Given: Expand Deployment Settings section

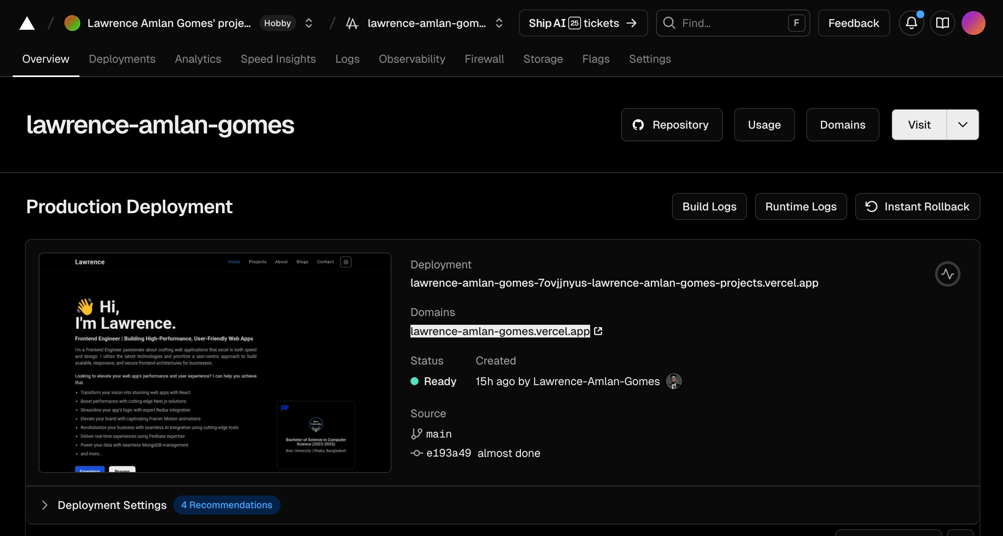Looking at the screenshot, I should pyautogui.click(x=45, y=505).
